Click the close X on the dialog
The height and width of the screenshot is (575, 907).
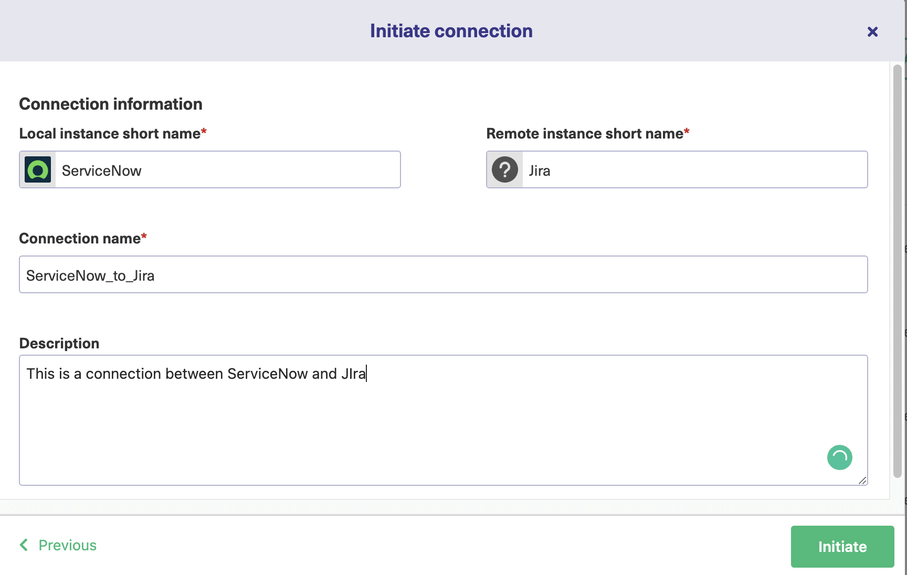point(872,31)
